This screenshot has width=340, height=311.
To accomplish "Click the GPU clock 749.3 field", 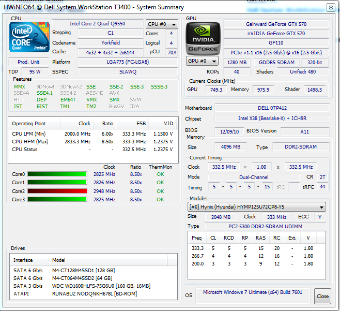I will point(216,90).
